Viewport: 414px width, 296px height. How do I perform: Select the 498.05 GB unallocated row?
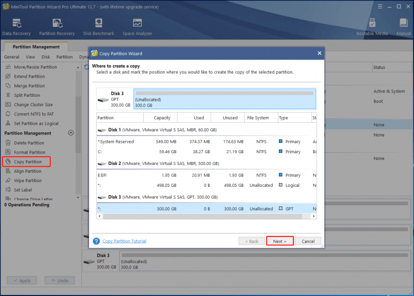[x=206, y=185]
